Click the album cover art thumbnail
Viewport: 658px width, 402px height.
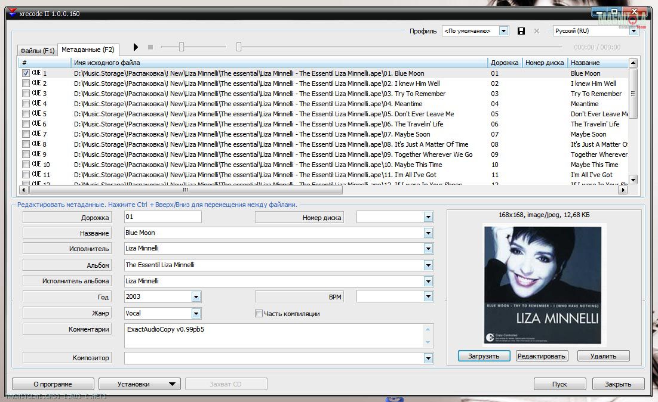[544, 285]
